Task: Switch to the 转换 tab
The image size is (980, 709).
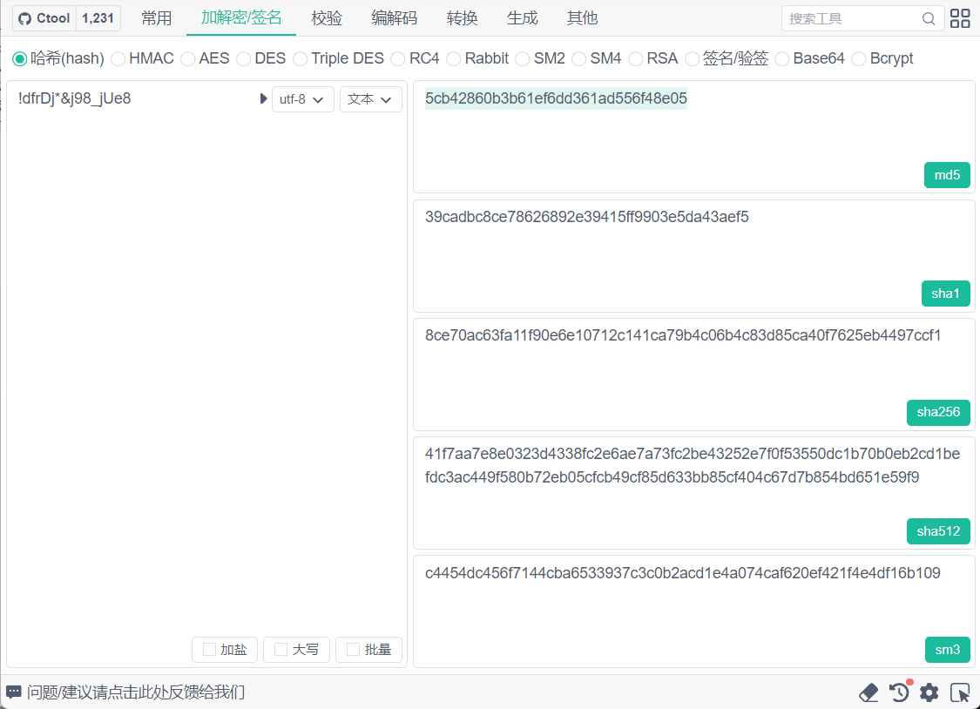Action: 463,18
